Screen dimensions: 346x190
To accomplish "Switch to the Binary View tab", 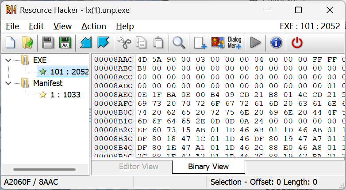I will click(x=208, y=167).
